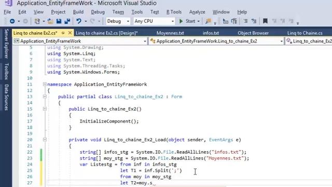
Task: Switch to the infos.txt tab
Action: (x=211, y=33)
